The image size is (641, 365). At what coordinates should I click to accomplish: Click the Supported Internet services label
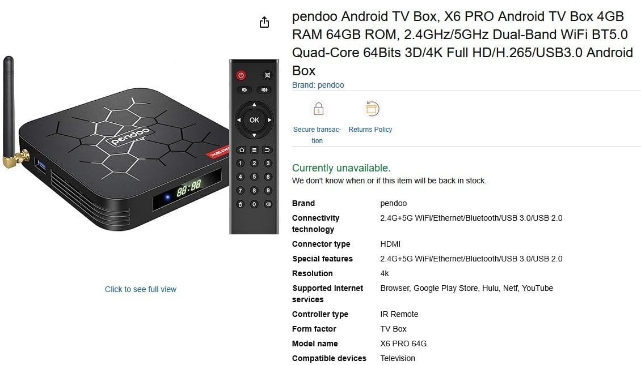coord(327,294)
